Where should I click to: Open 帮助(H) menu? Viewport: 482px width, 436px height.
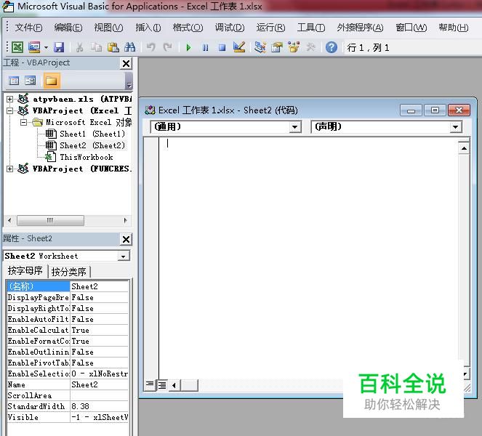454,28
